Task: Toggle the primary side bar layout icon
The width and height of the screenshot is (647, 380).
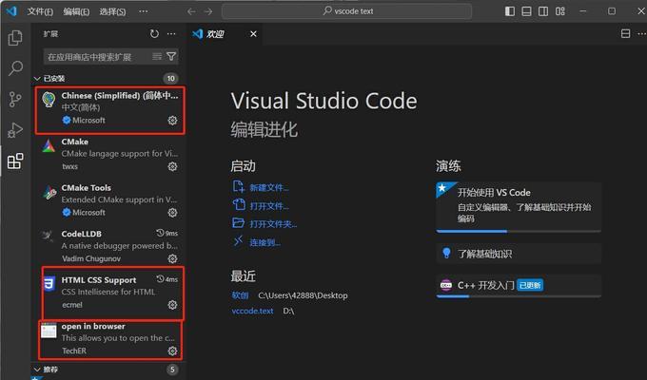Action: (x=510, y=11)
